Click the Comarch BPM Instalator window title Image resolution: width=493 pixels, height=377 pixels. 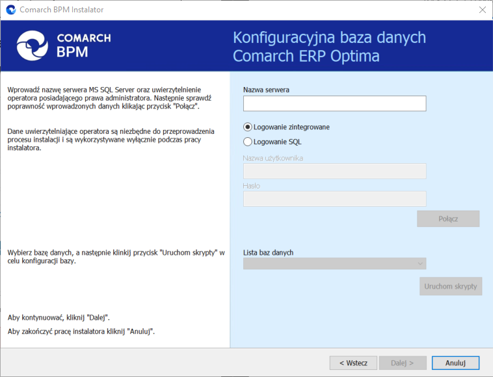pyautogui.click(x=62, y=10)
